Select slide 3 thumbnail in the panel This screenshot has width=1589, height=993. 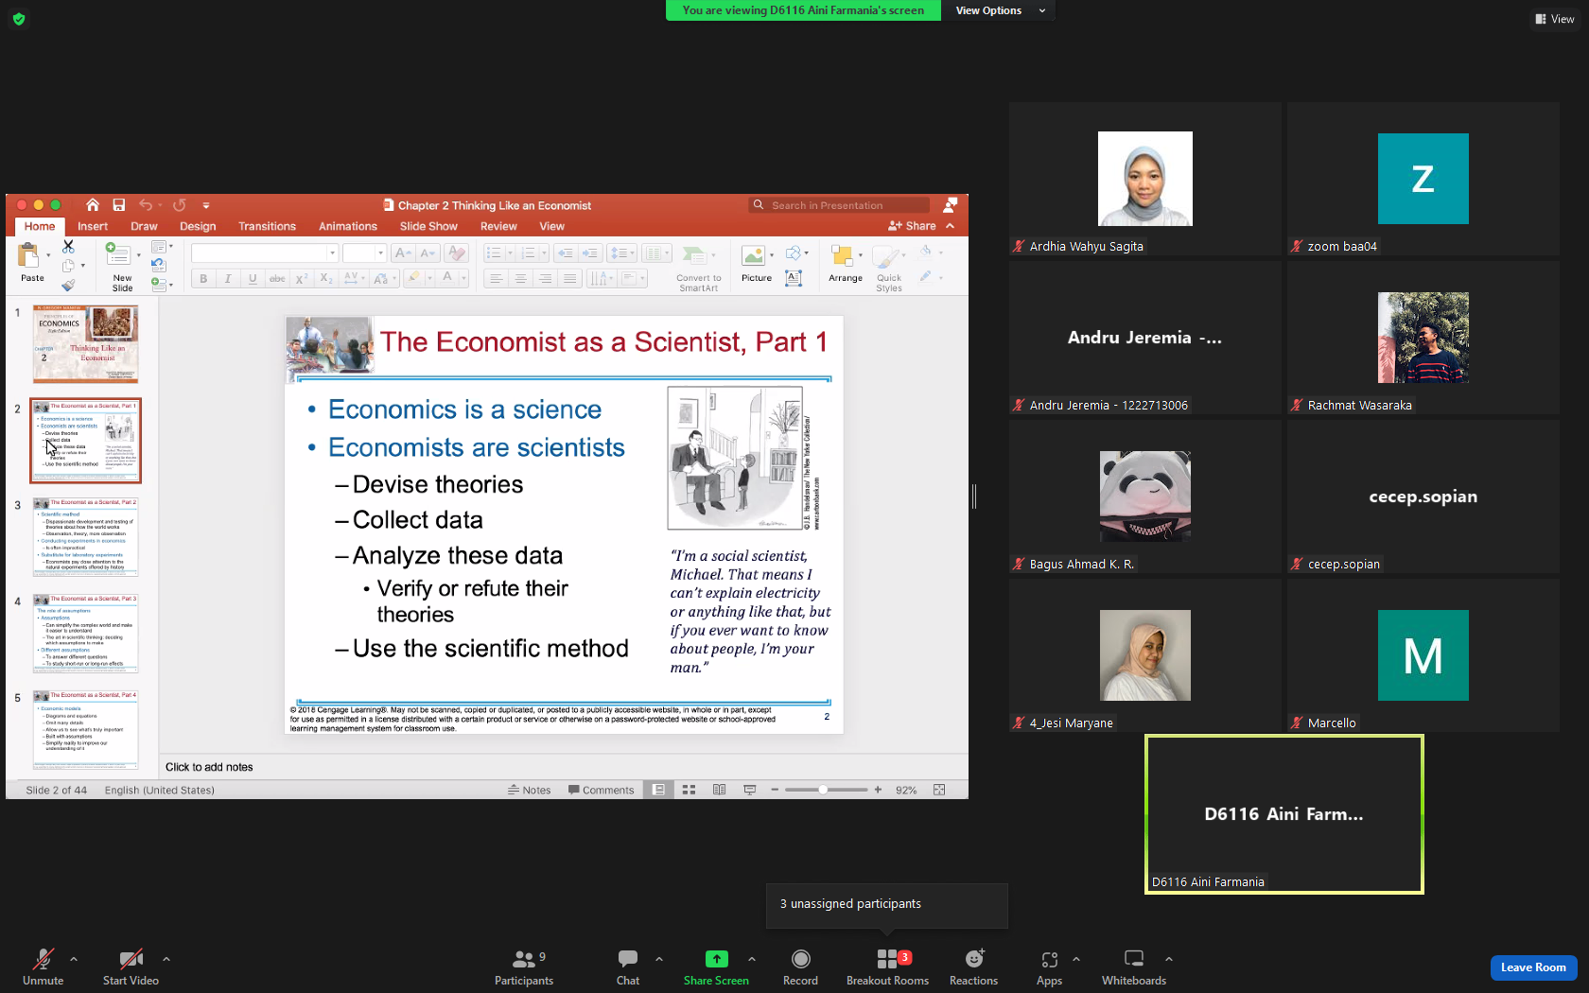coord(86,537)
